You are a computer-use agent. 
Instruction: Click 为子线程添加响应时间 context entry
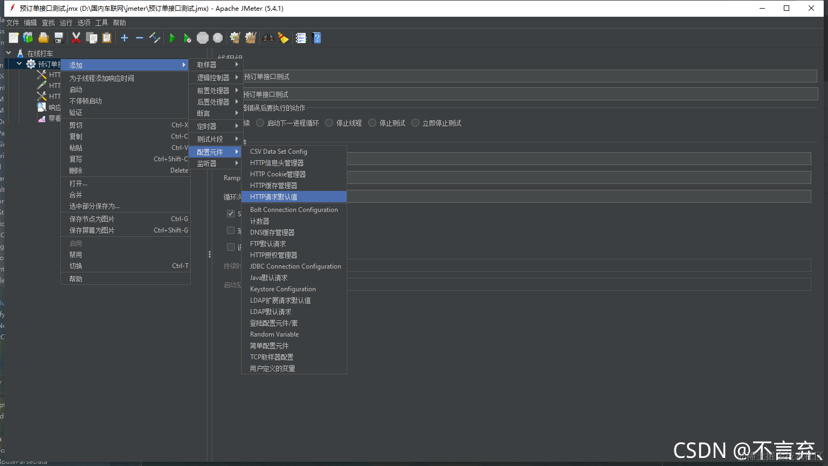point(126,78)
